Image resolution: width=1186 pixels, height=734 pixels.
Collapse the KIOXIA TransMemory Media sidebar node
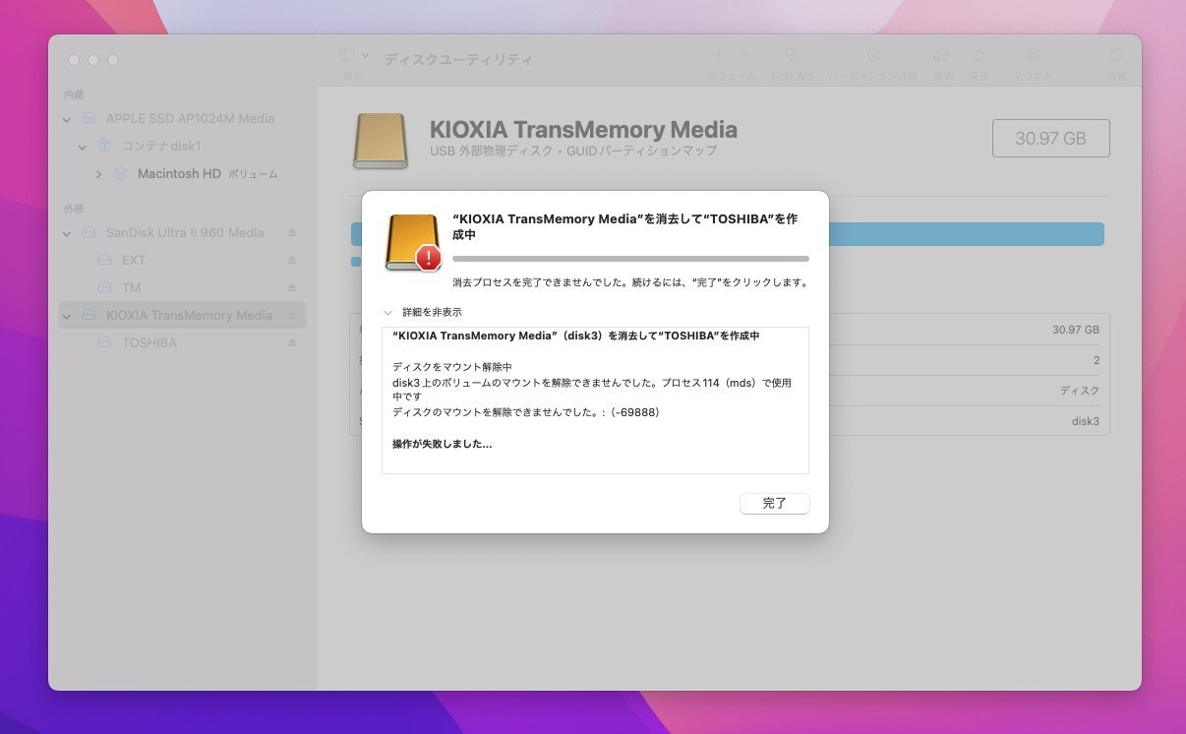pos(67,316)
